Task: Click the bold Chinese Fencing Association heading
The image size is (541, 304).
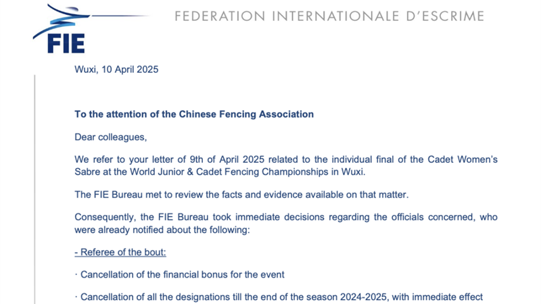Action: (194, 114)
